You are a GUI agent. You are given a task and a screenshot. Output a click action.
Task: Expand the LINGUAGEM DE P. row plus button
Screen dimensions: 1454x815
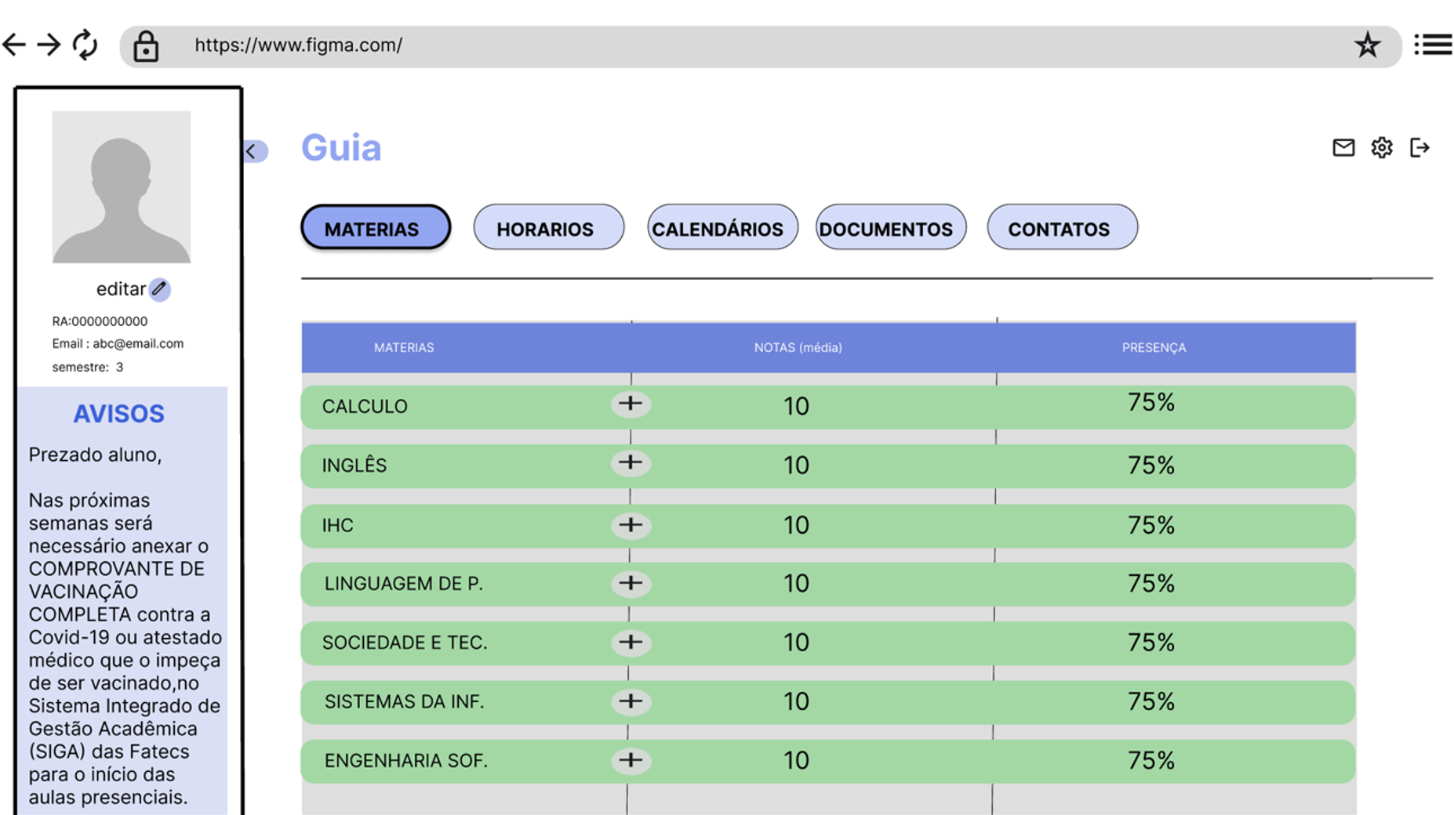pyautogui.click(x=631, y=584)
